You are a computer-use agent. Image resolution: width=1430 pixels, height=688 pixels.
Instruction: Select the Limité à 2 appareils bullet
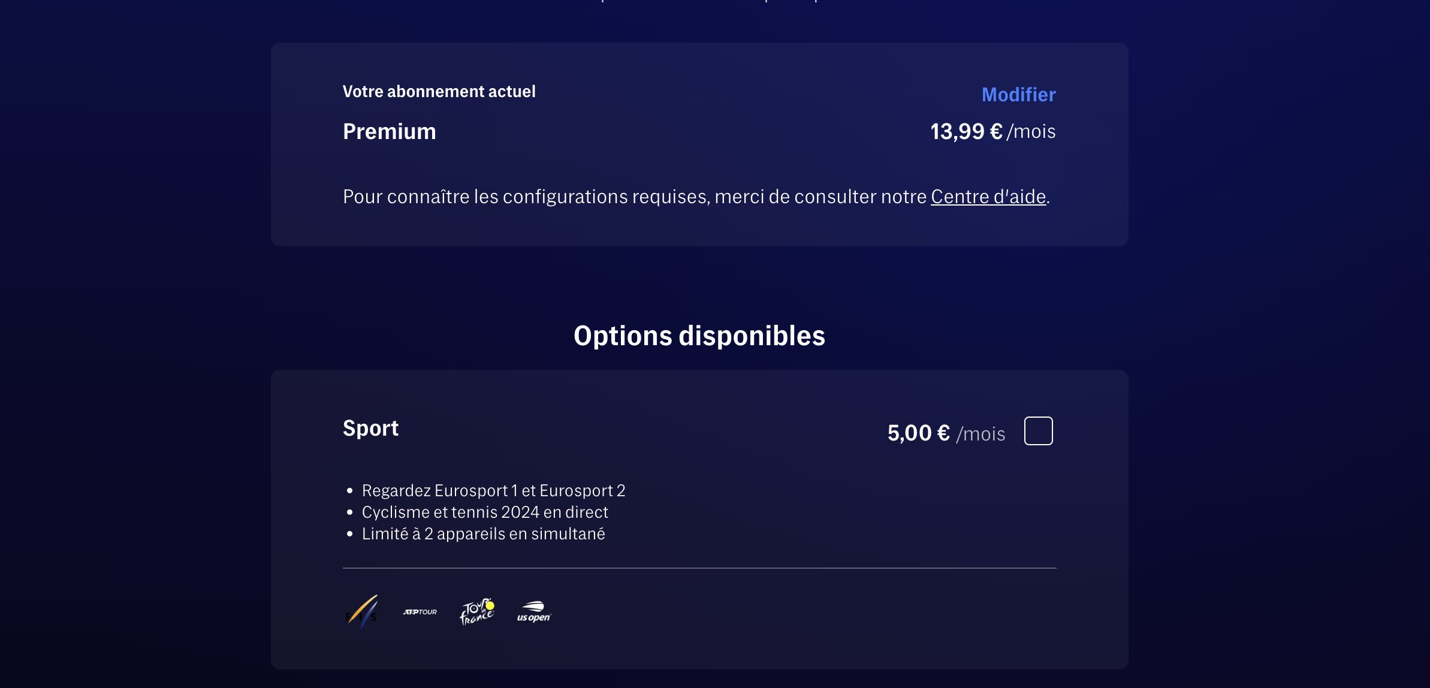click(x=483, y=534)
